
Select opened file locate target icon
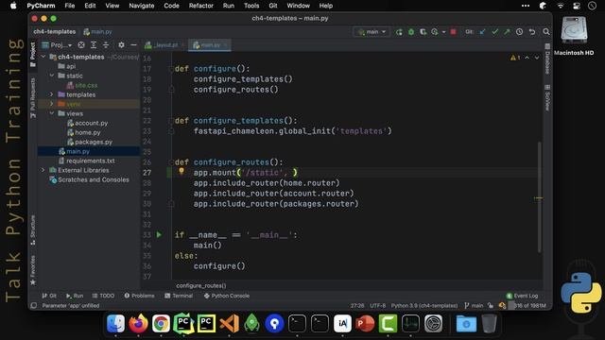(x=81, y=45)
